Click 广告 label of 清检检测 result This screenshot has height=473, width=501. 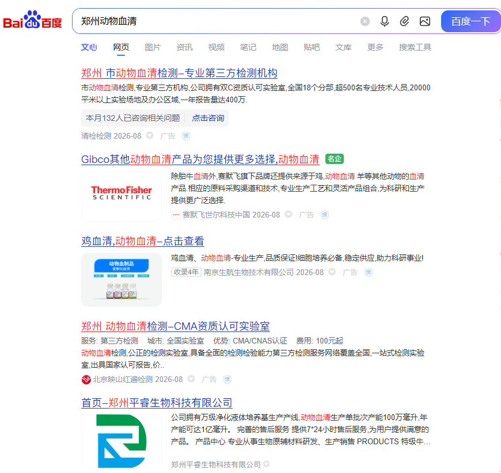tap(168, 136)
